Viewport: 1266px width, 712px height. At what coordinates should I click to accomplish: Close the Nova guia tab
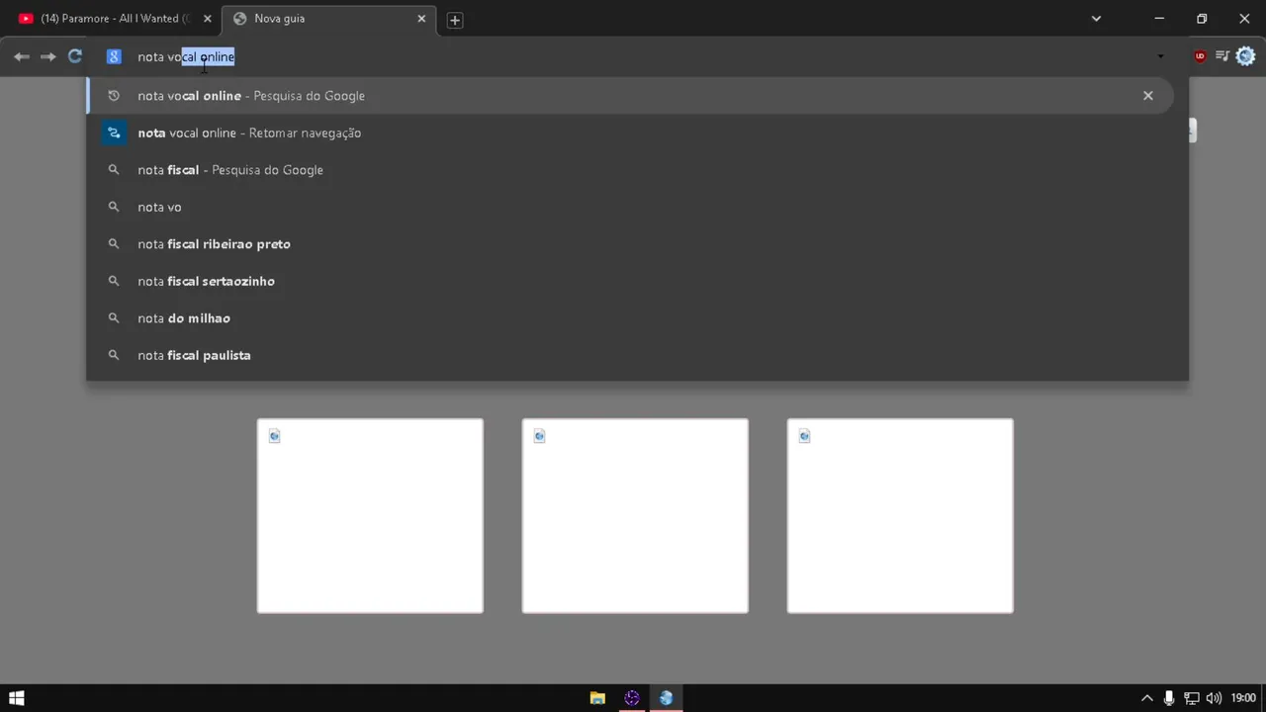coord(421,19)
